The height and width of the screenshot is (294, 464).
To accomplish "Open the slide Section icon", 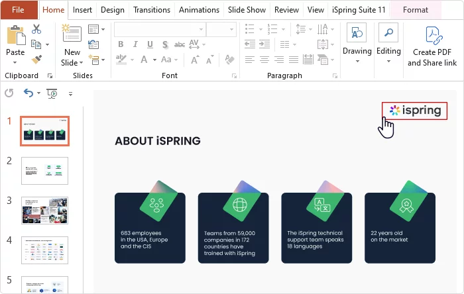I will 94,60.
